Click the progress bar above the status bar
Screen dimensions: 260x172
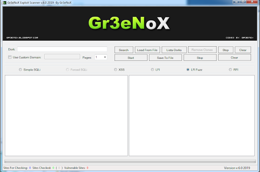coord(130,161)
